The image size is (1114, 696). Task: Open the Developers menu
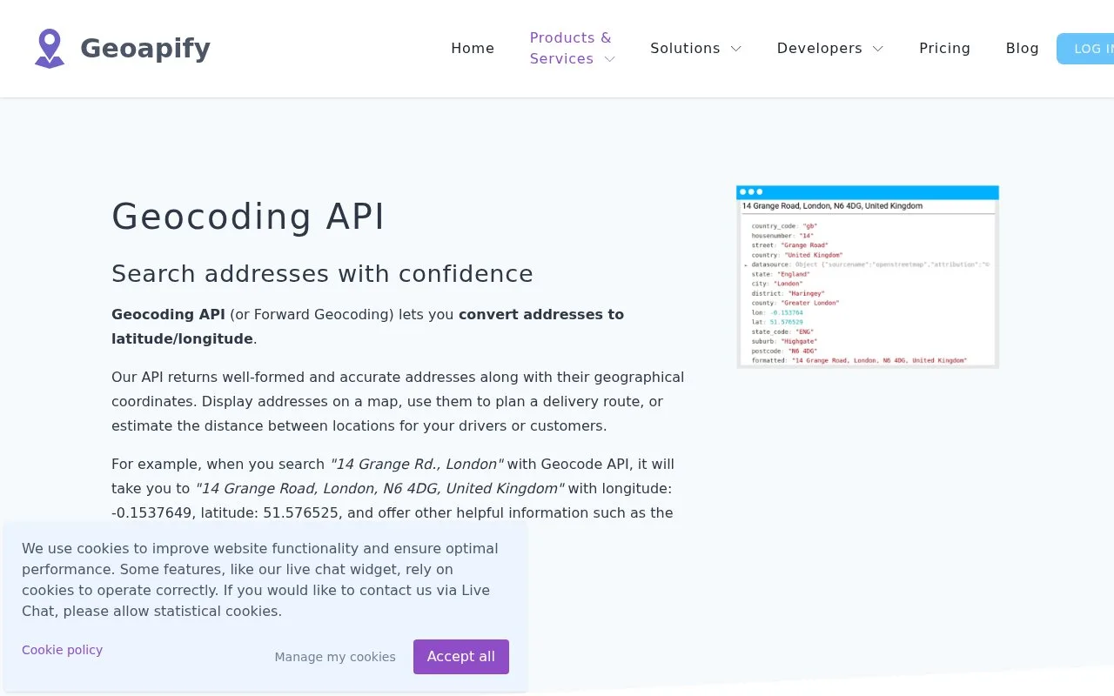click(819, 49)
